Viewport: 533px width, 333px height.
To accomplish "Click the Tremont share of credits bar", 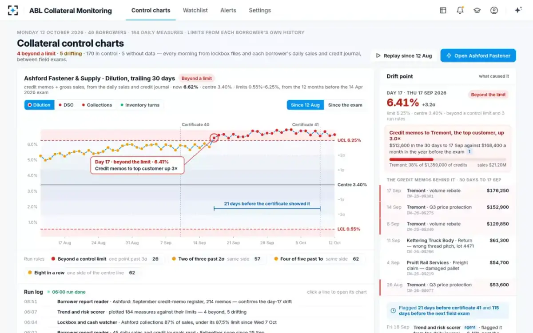I will pyautogui.click(x=447, y=159).
